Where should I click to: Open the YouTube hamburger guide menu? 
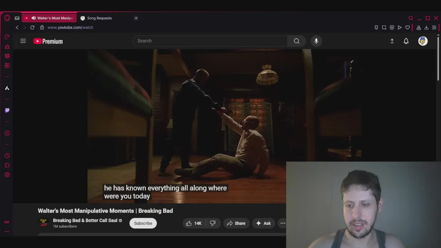(x=23, y=41)
